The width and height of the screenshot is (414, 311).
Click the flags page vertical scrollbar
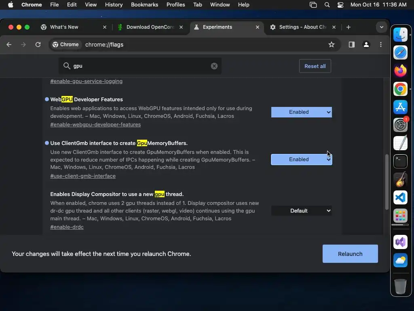[387, 182]
